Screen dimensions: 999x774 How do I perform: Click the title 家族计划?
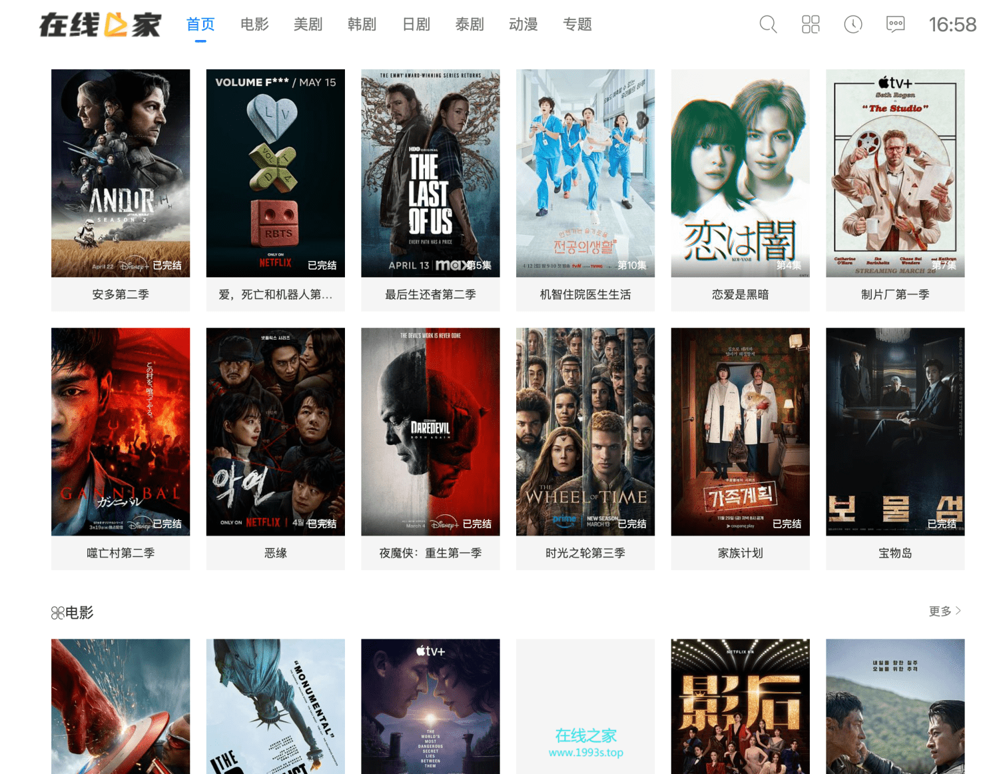(x=741, y=553)
